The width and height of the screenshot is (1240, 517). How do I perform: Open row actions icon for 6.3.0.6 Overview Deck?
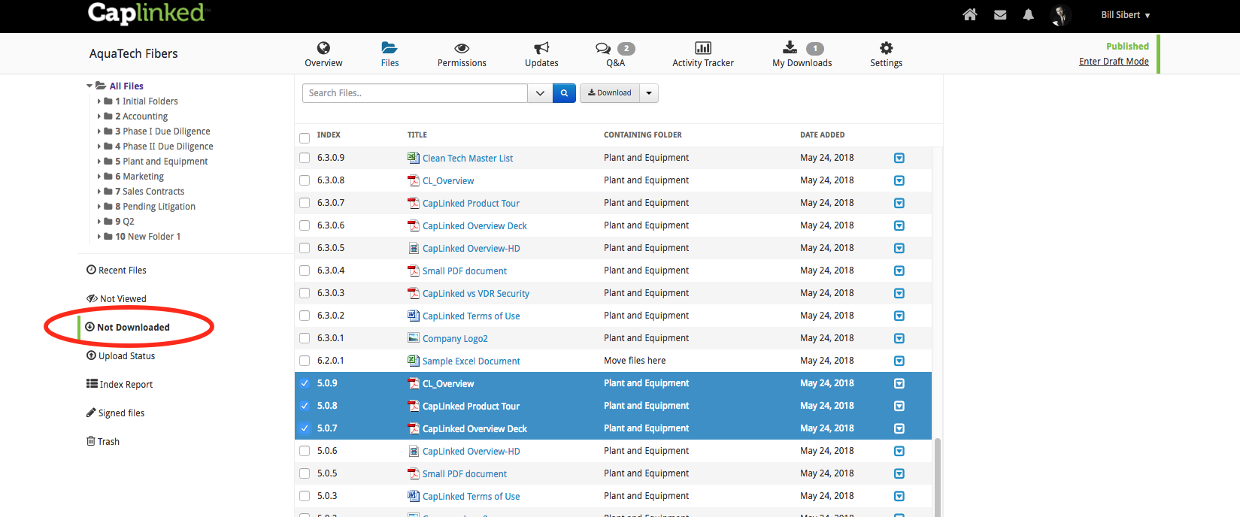(899, 225)
